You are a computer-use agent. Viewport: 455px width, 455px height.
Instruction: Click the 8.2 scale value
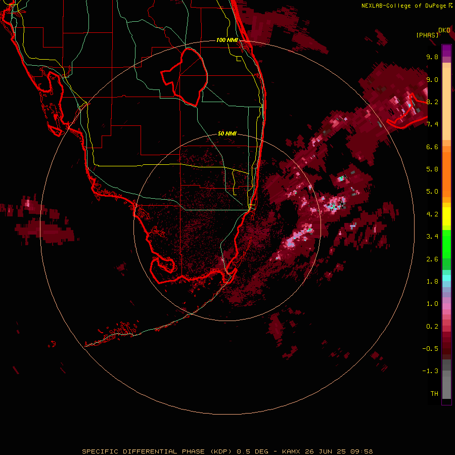point(432,102)
